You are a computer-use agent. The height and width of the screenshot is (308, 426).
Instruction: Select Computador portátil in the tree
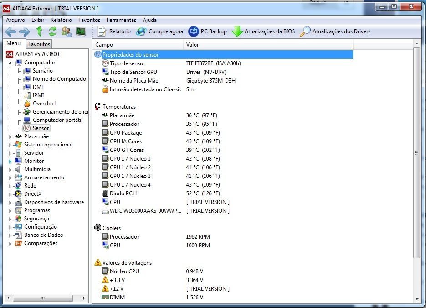pyautogui.click(x=57, y=120)
